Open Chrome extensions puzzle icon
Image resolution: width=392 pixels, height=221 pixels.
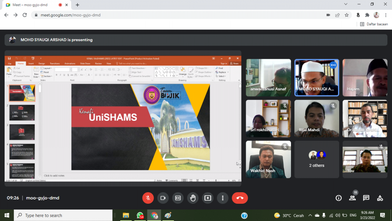coord(367,15)
